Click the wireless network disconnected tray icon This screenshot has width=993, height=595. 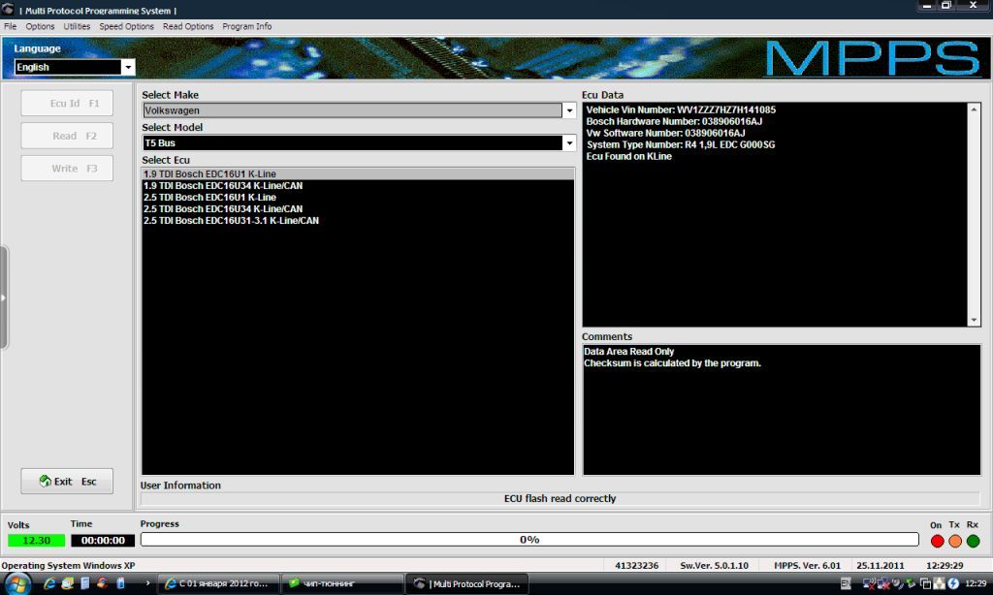(x=869, y=583)
